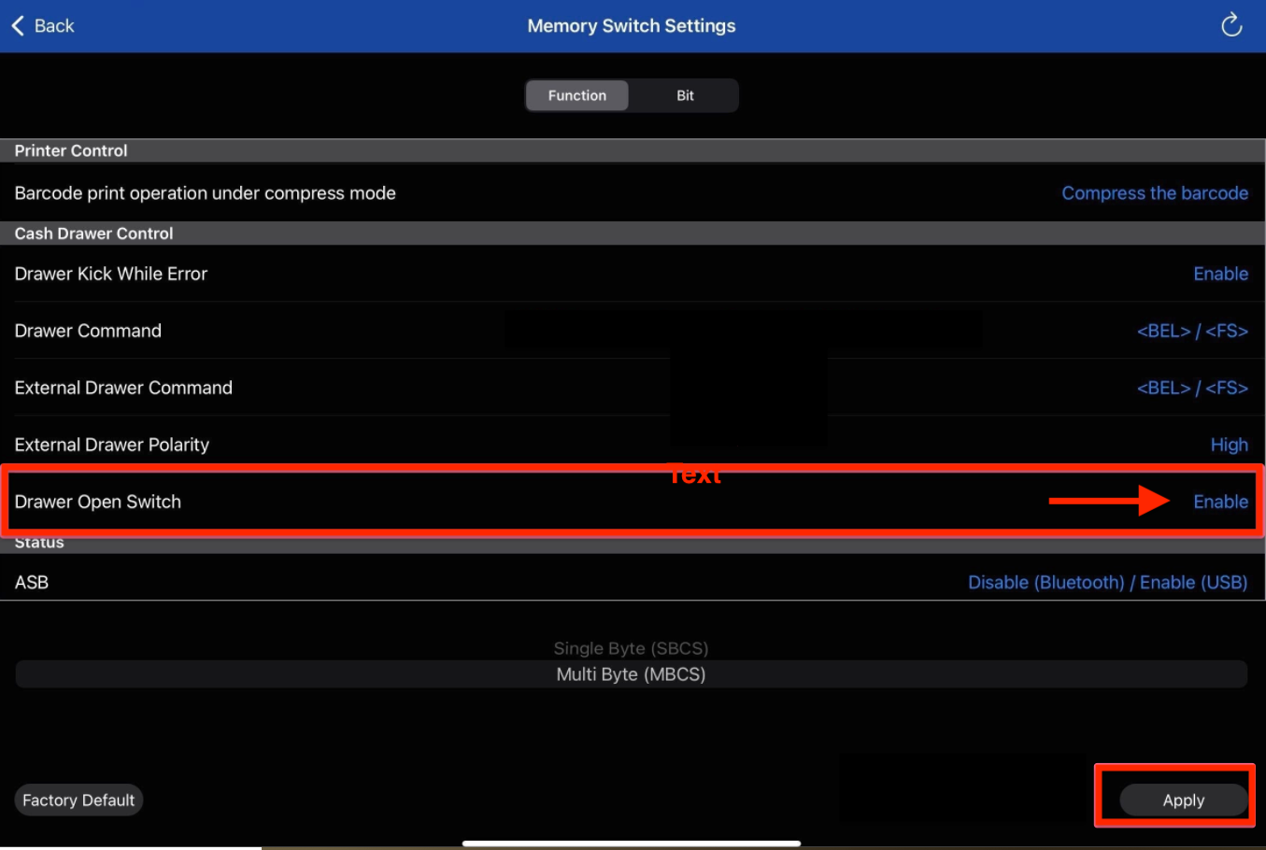
Task: Change External Drawer Polarity High value
Action: pos(1230,445)
